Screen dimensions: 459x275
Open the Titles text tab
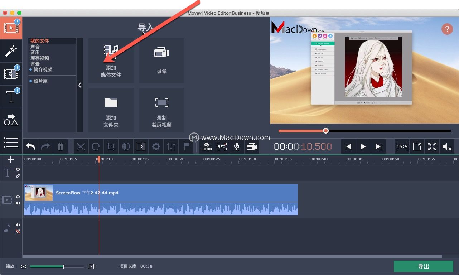click(11, 97)
